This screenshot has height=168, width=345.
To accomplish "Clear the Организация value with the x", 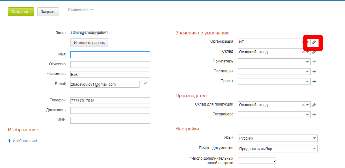I will tap(303, 42).
